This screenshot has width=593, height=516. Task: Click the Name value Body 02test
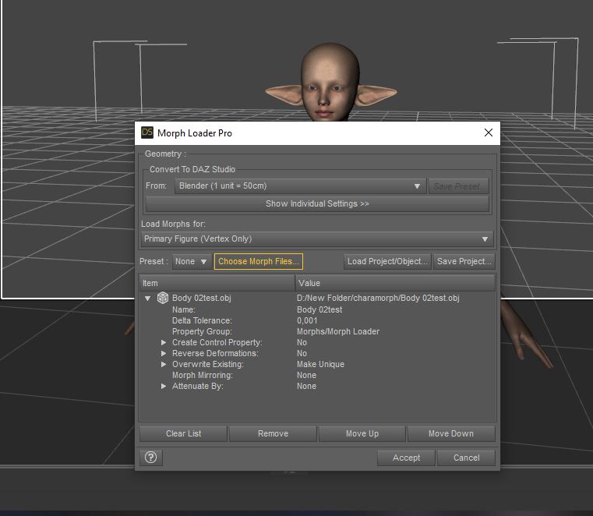click(319, 309)
